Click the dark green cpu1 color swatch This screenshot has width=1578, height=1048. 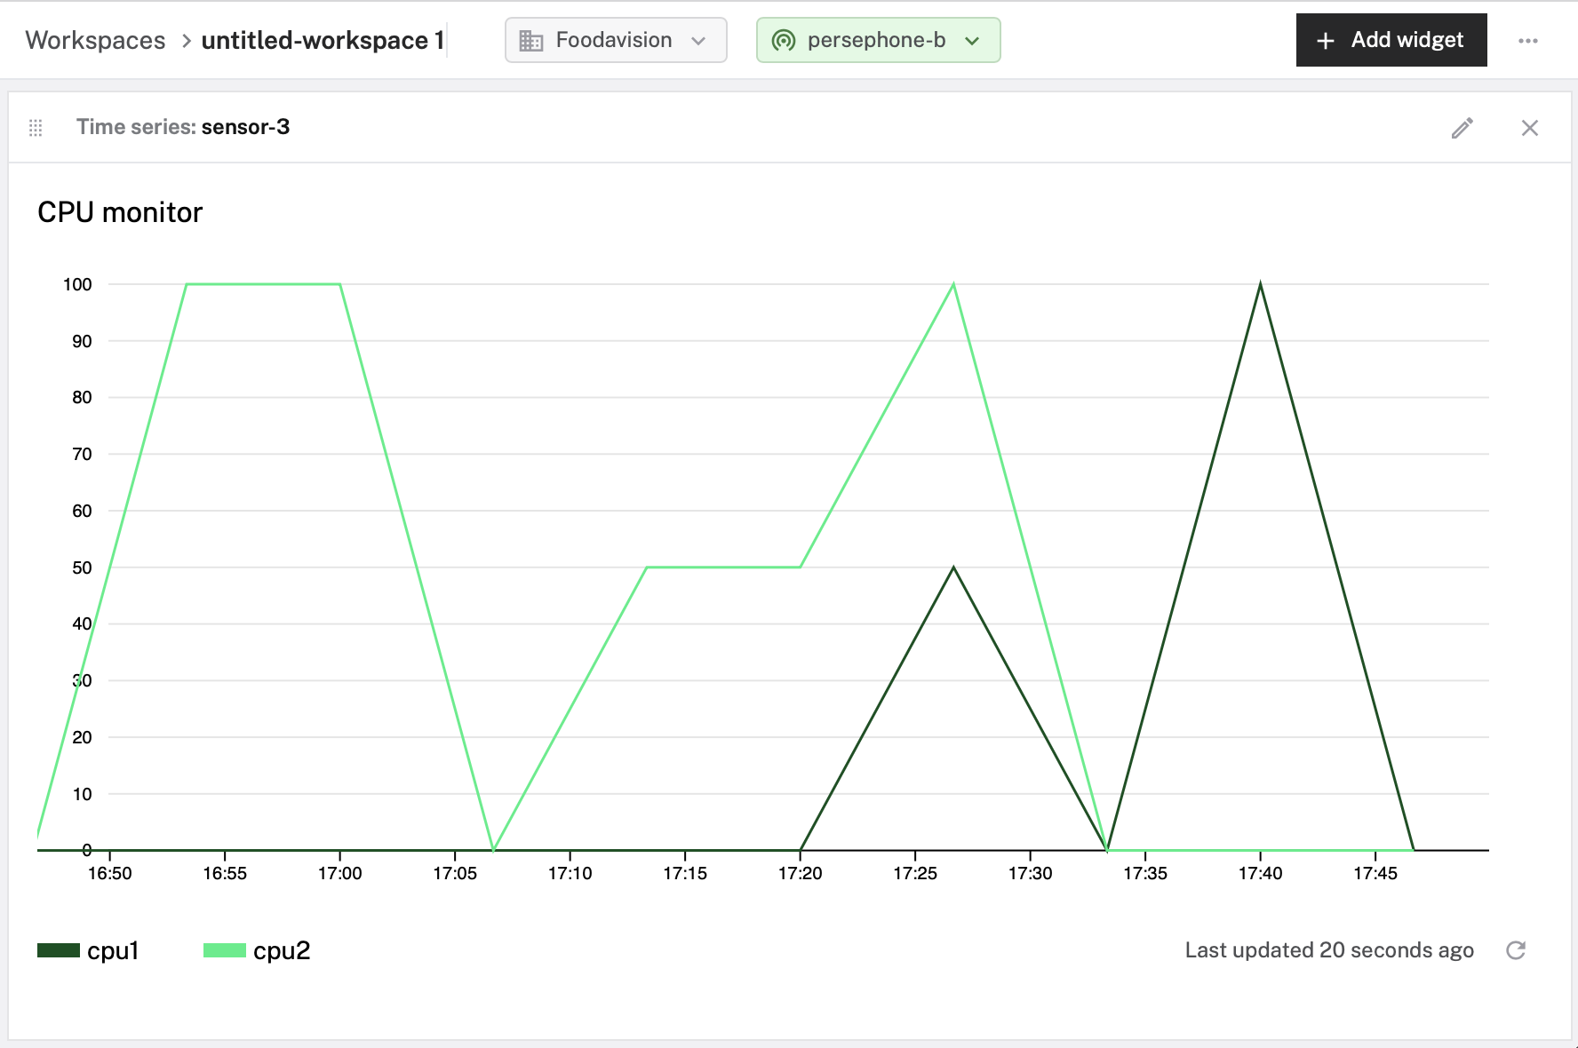point(57,949)
